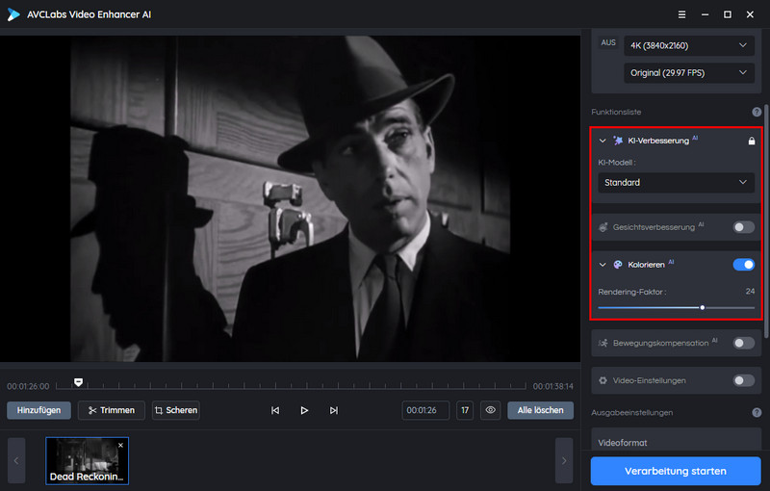Enable the Video-Einstellungen switch
This screenshot has width=770, height=491.
[743, 380]
